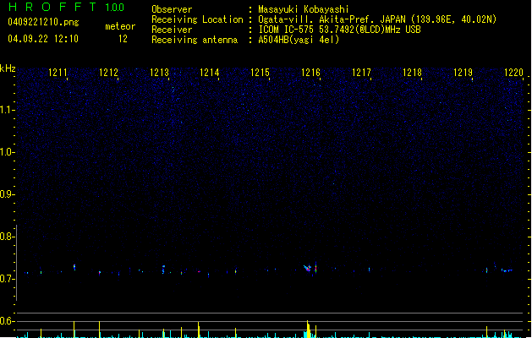The image size is (532, 338).
Task: Click the 'meteor' label
Action: pyautogui.click(x=120, y=26)
